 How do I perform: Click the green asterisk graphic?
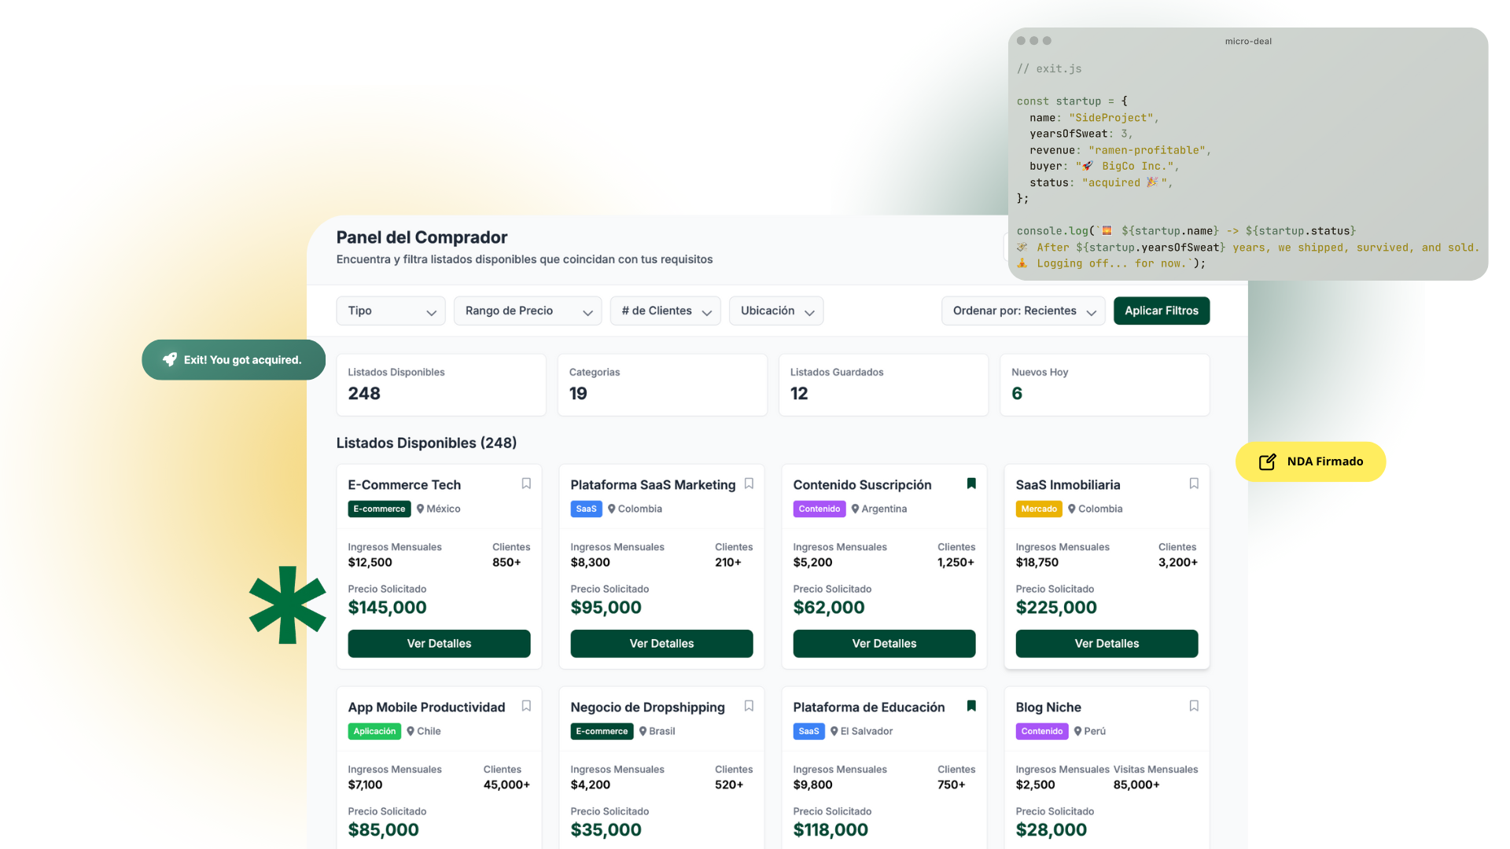point(287,605)
